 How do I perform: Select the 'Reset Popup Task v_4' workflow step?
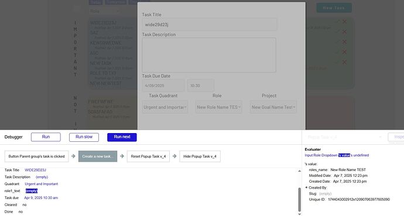coord(148,156)
